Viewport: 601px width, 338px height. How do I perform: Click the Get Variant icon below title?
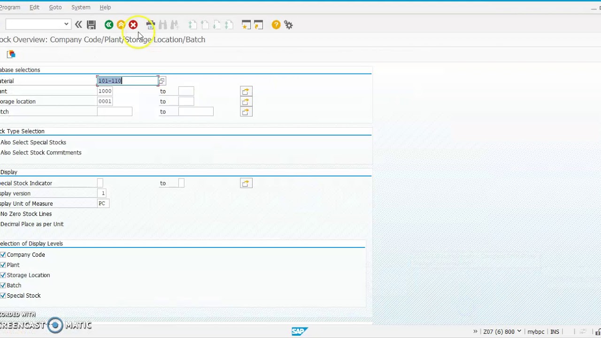(x=11, y=54)
